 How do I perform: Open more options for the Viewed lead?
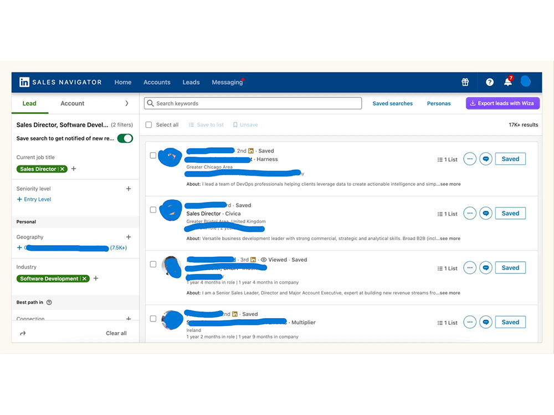pyautogui.click(x=470, y=267)
